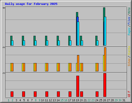Click day "14" on the date axis
132x103 pixels.
58,100
